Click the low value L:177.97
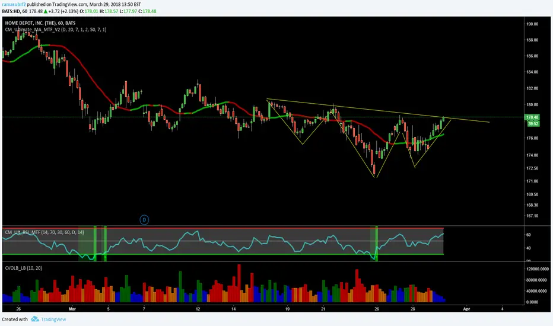The width and height of the screenshot is (553, 326). [x=128, y=11]
